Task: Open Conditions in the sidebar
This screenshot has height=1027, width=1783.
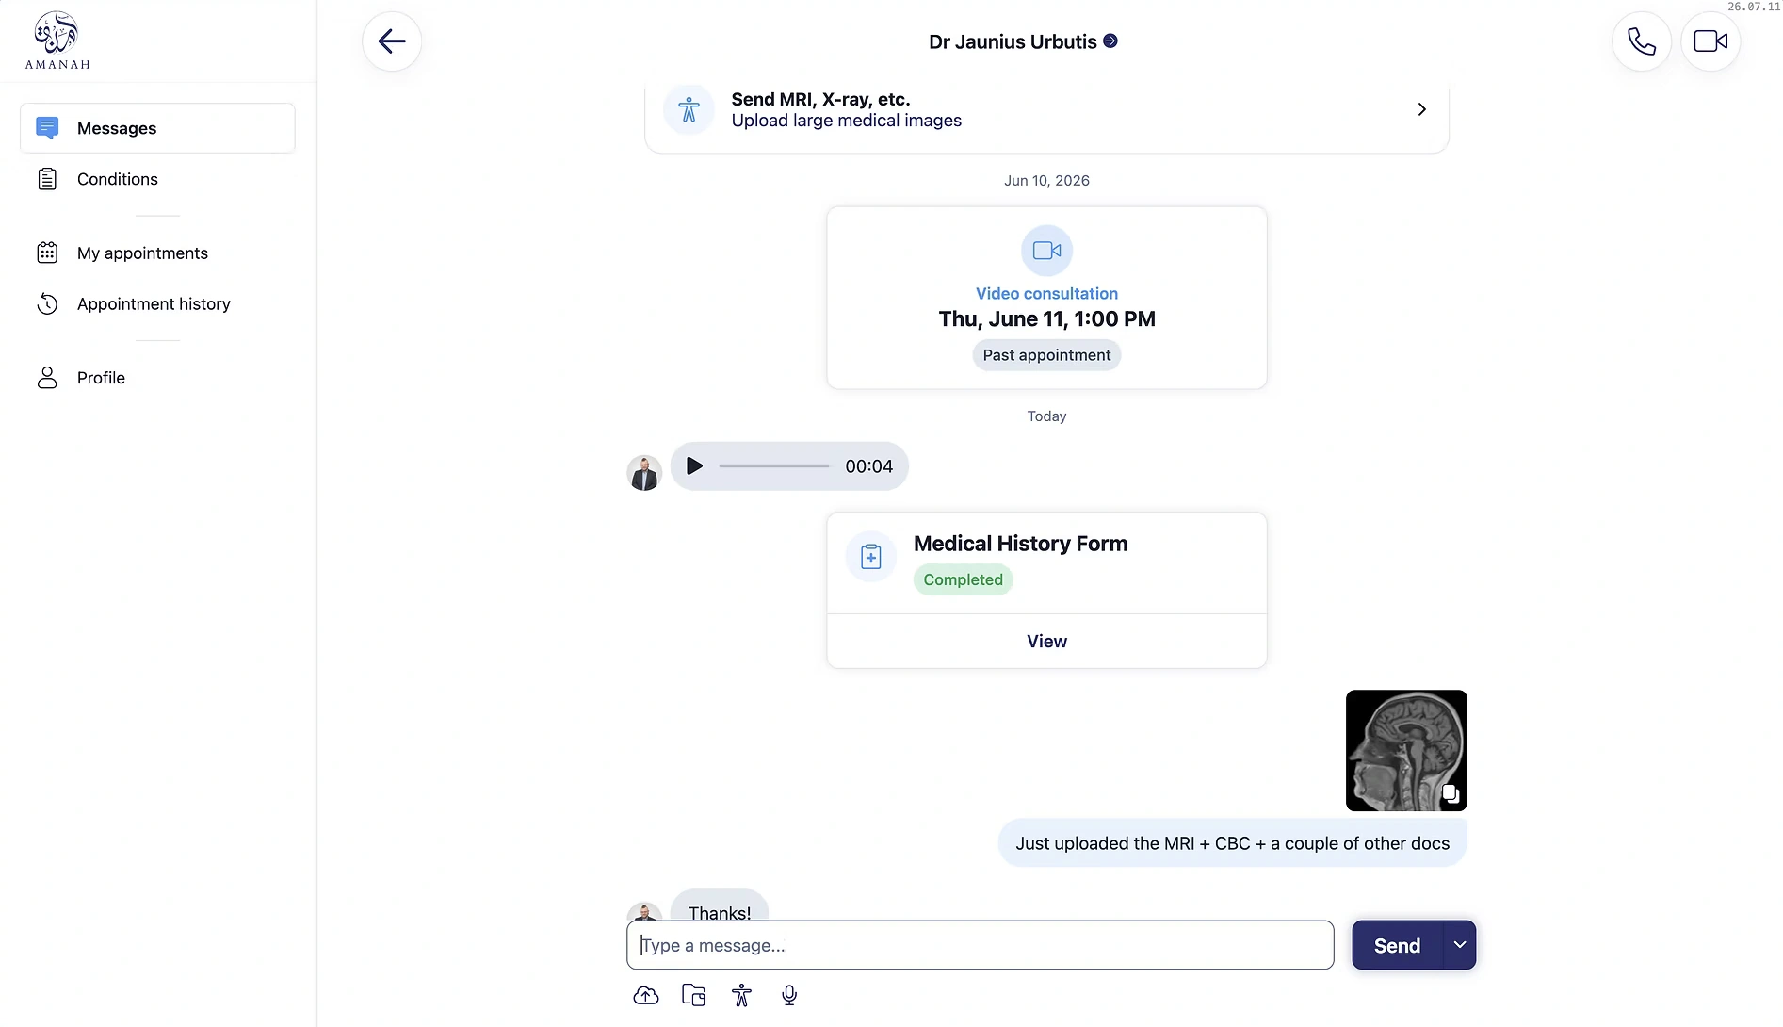Action: coord(157,179)
